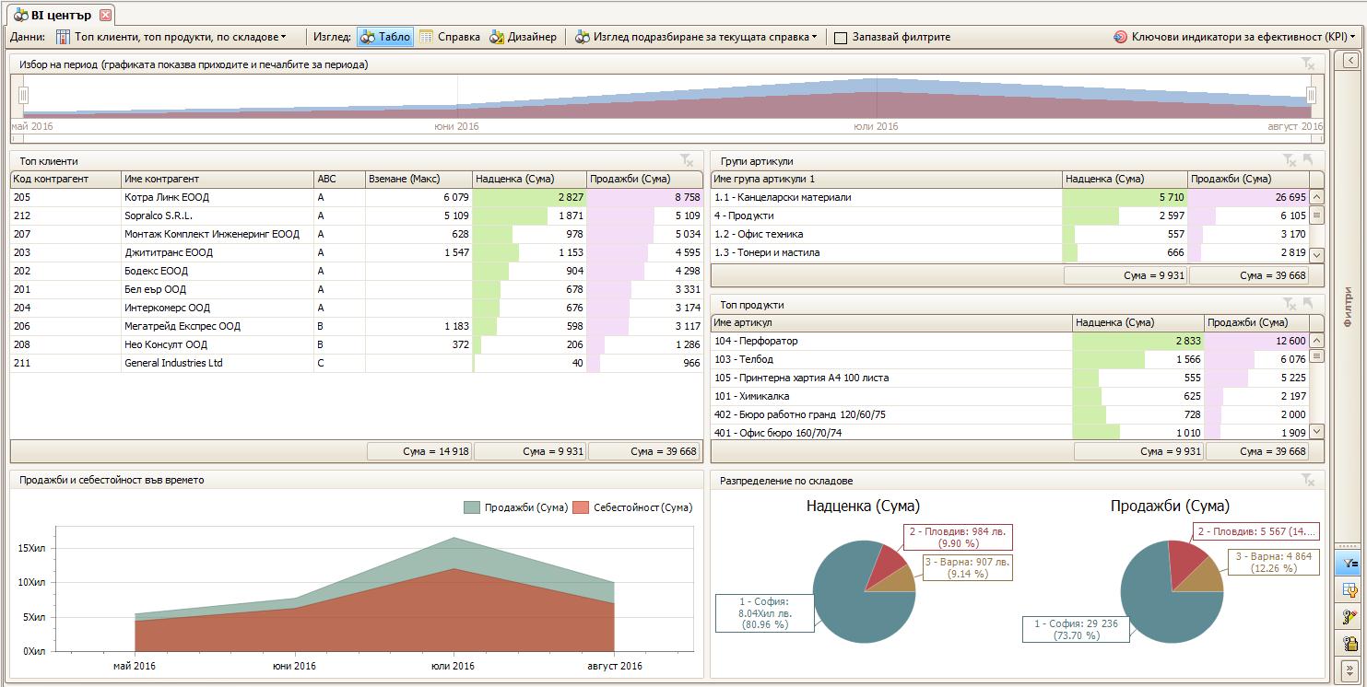Clear filter icon in period selection panel
Image resolution: width=1367 pixels, height=687 pixels.
pos(1308,64)
